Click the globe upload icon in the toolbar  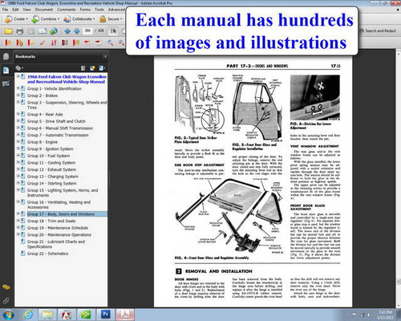point(54,31)
